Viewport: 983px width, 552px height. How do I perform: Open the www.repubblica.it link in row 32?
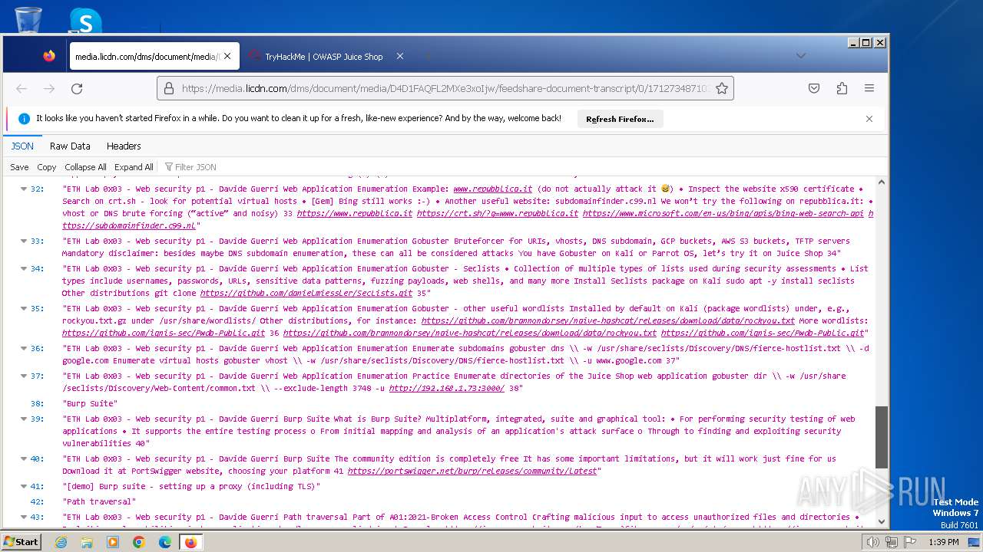tap(492, 189)
